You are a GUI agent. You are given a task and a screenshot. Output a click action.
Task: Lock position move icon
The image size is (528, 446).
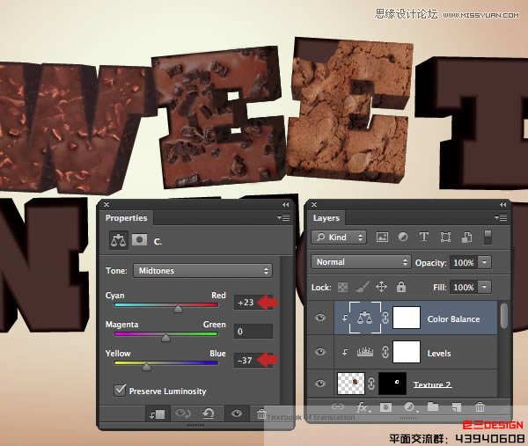[x=381, y=287]
